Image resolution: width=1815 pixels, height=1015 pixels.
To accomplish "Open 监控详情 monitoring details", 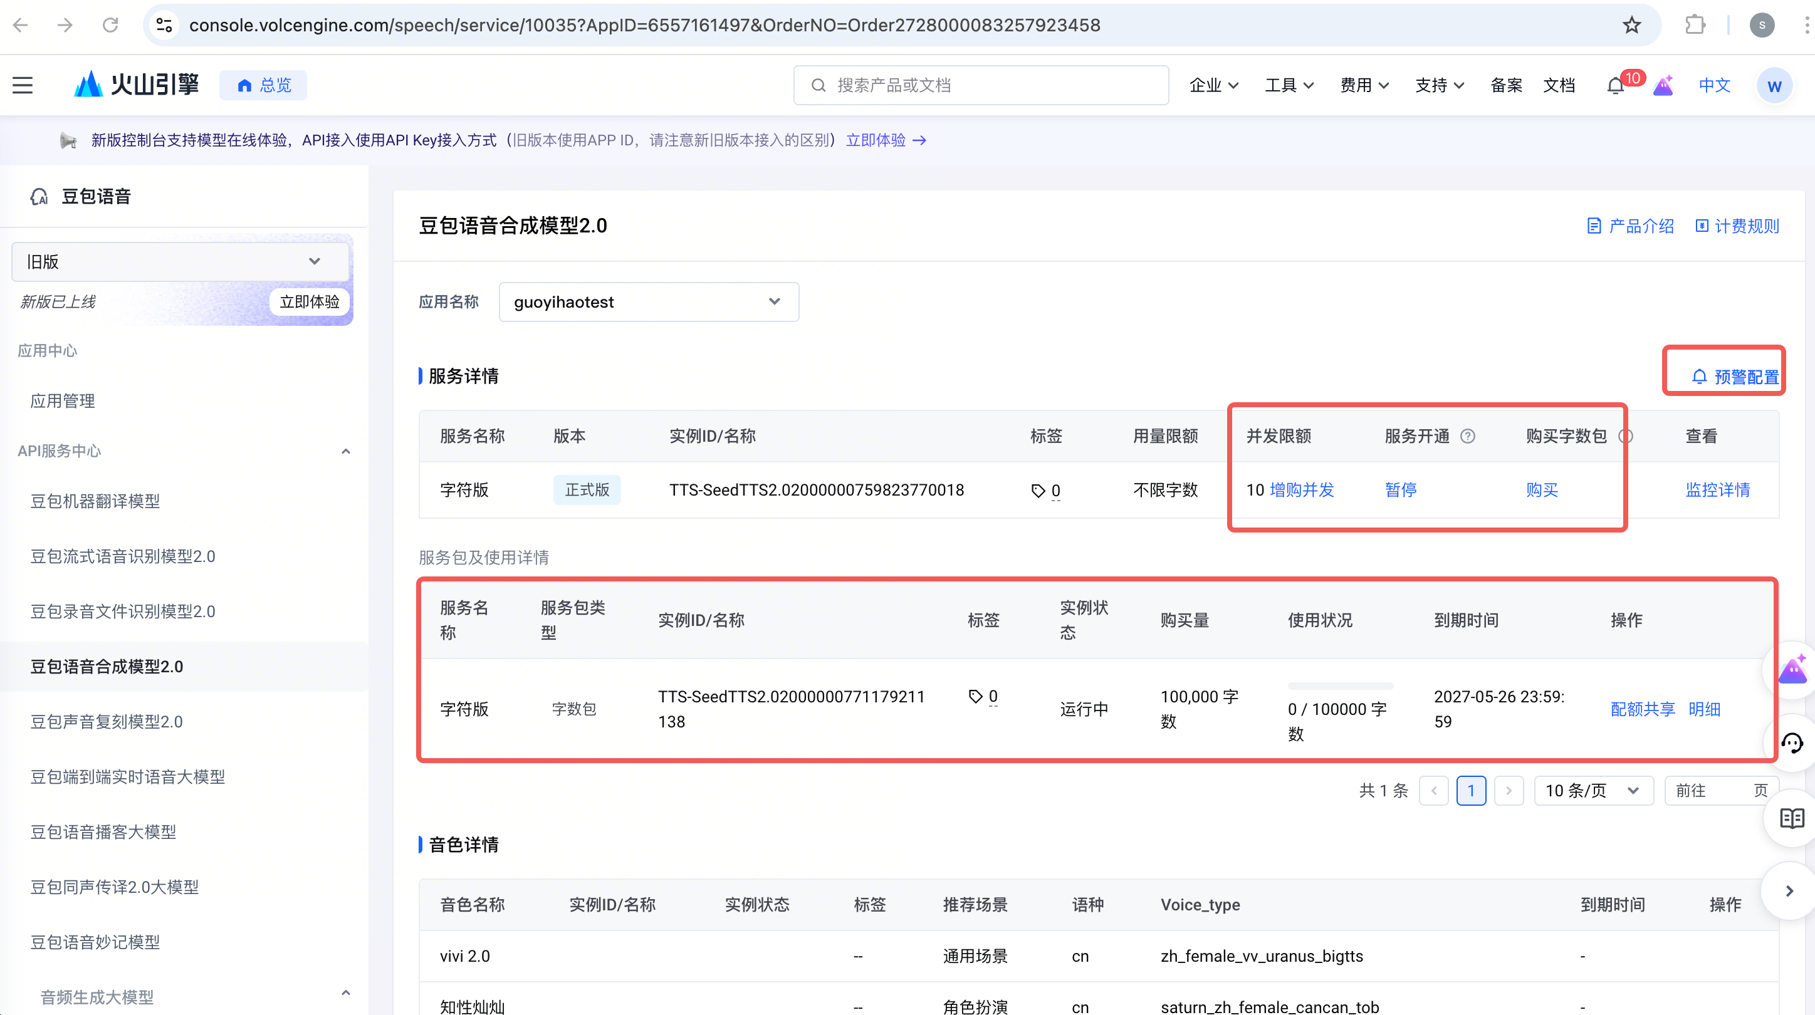I will (x=1718, y=490).
